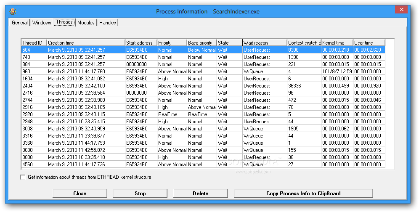Image resolution: width=419 pixels, height=212 pixels.
Task: Click the Priority column header
Action: [x=172, y=43]
